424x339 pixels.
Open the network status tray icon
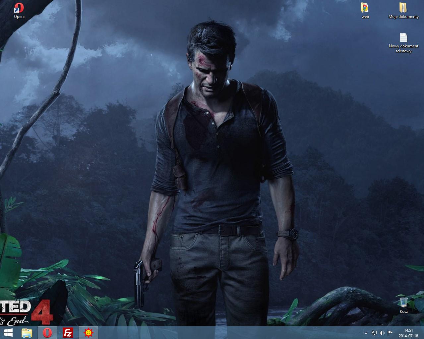click(374, 333)
